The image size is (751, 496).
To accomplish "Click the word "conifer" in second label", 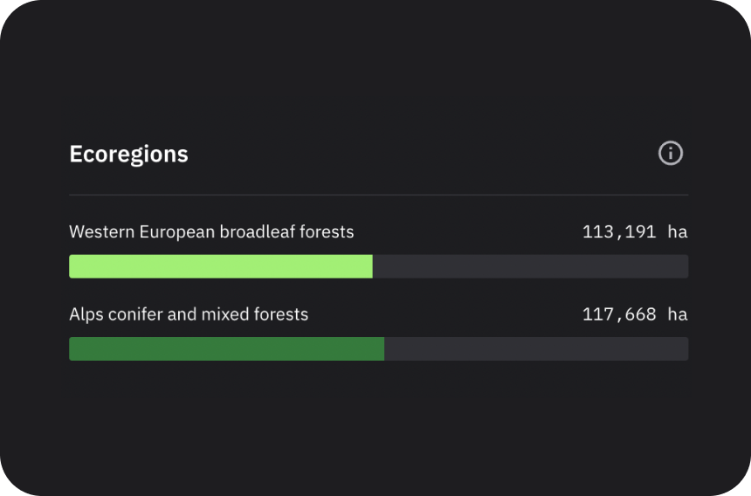I will point(133,314).
